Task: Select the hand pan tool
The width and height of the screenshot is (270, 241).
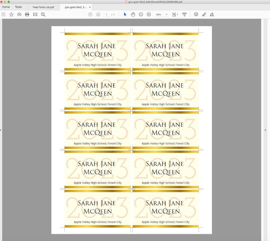Action: coord(133,15)
